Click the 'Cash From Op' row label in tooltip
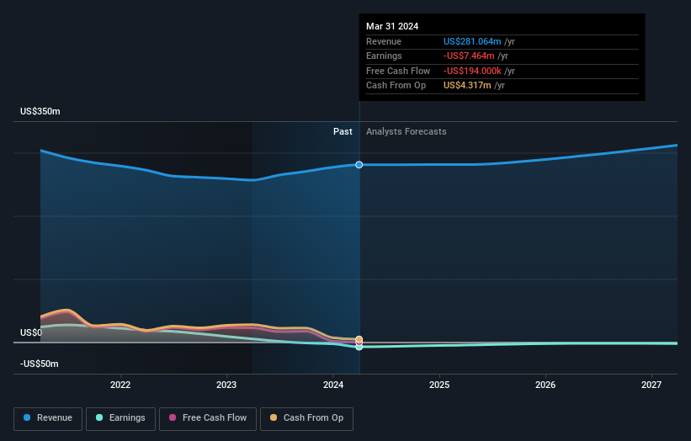Screen dimensions: 691x441 click(x=396, y=86)
